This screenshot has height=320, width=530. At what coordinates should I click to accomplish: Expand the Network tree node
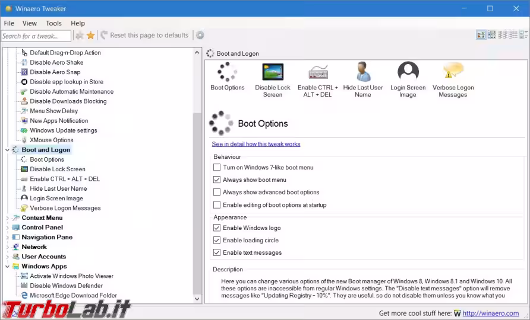click(7, 247)
